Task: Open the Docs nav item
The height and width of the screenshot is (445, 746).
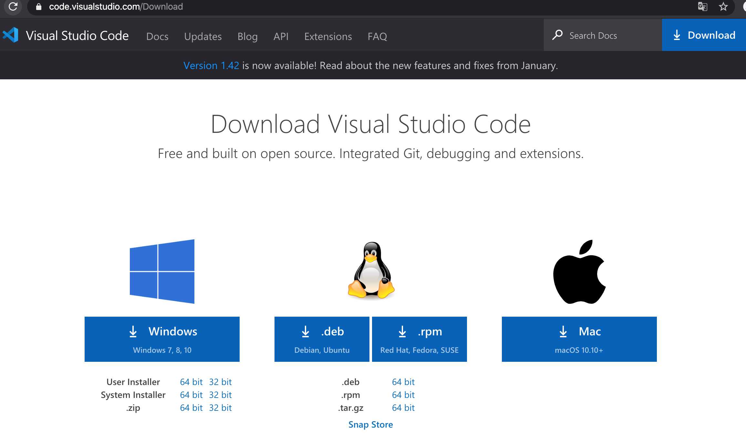Action: coord(157,36)
